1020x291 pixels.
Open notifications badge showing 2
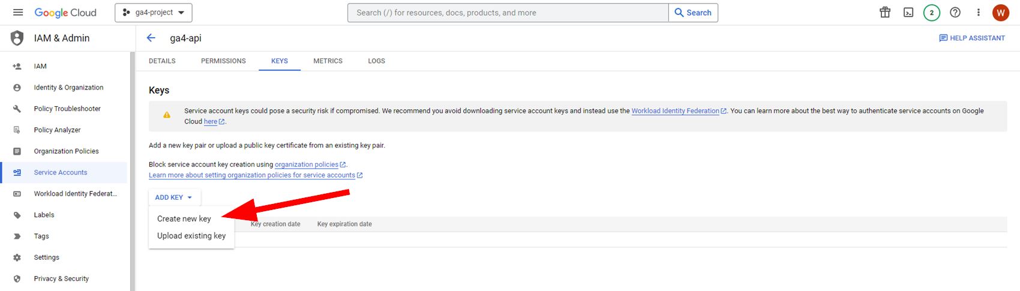(x=932, y=13)
